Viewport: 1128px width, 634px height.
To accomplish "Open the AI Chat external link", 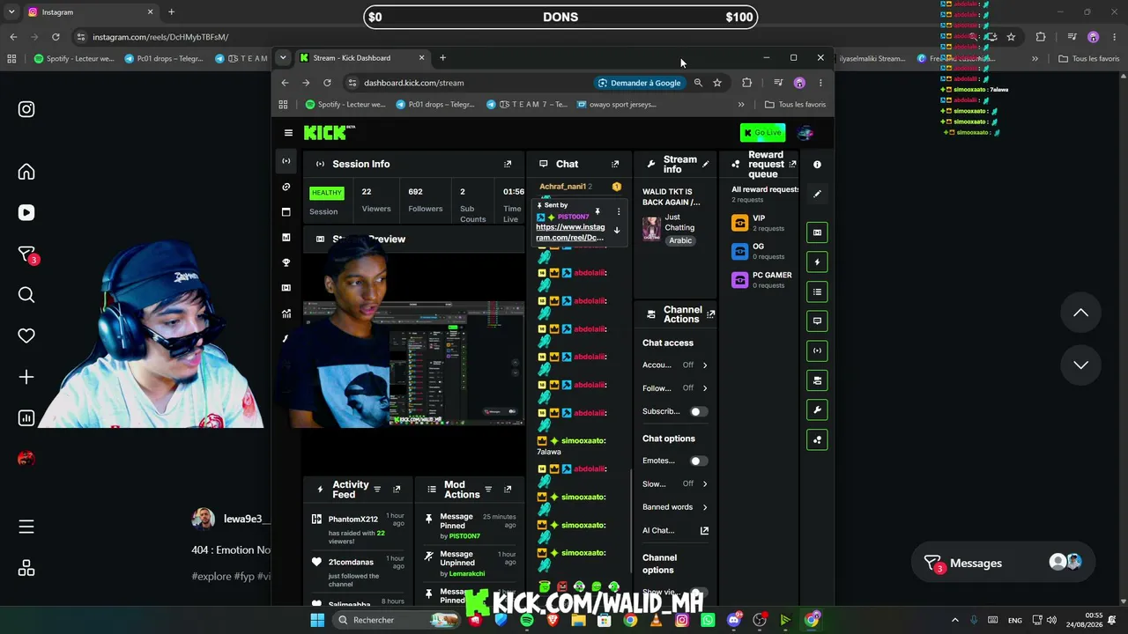I will [x=704, y=530].
